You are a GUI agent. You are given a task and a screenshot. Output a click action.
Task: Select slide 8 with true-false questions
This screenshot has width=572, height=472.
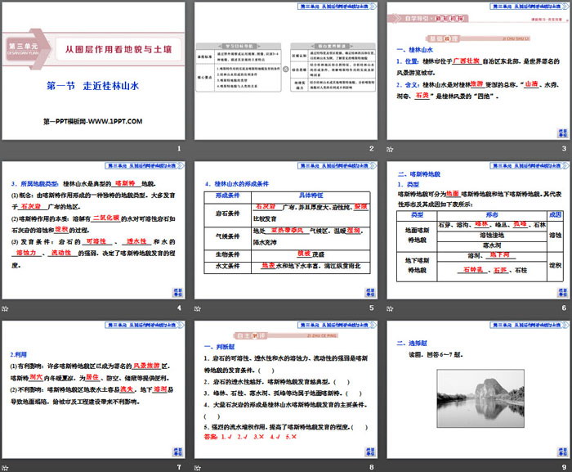point(285,390)
